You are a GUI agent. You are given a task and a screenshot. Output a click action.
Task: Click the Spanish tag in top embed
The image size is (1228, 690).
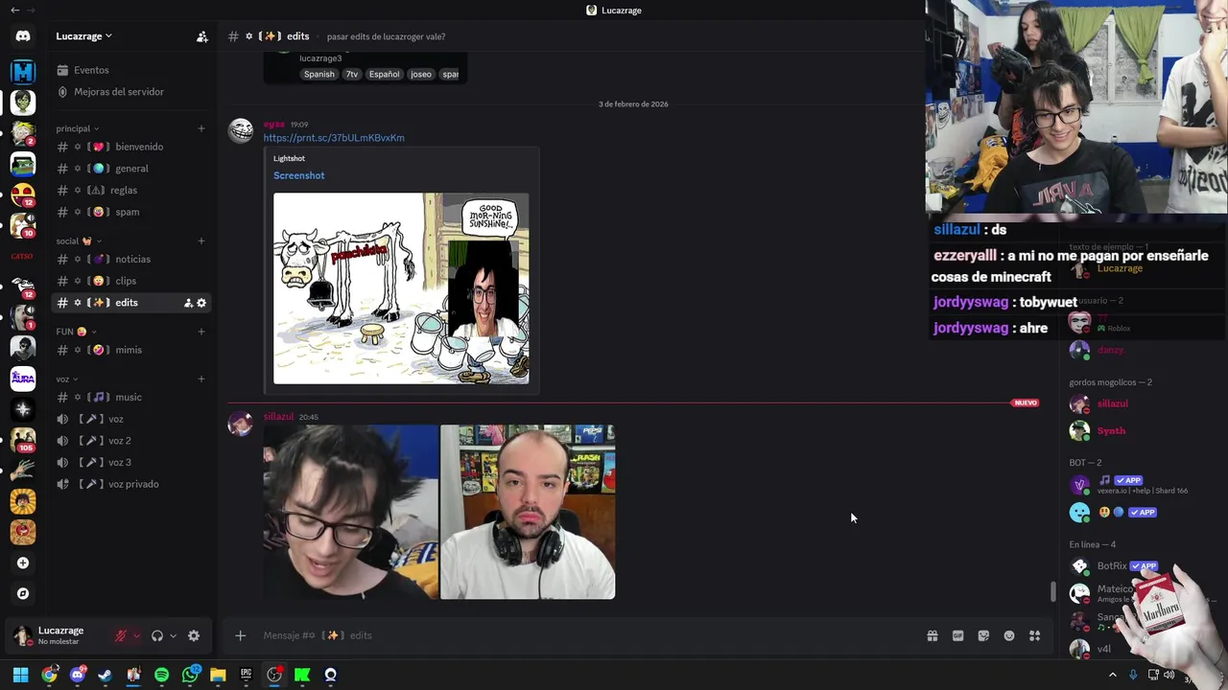pos(319,74)
